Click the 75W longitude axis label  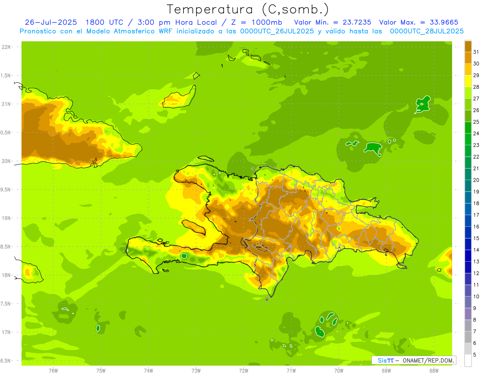pos(101,371)
